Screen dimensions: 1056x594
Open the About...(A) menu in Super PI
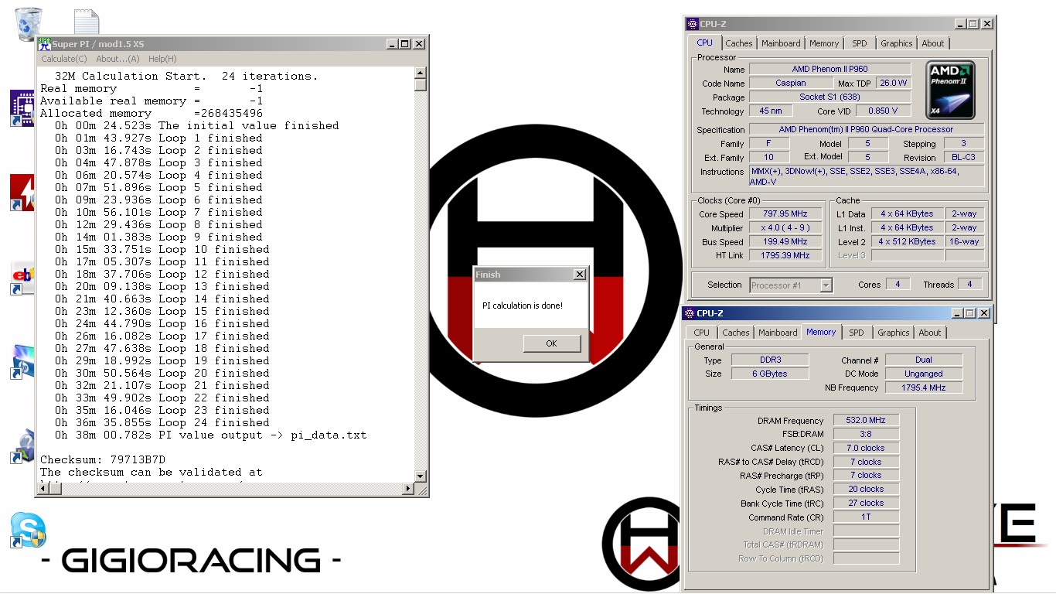pyautogui.click(x=118, y=59)
